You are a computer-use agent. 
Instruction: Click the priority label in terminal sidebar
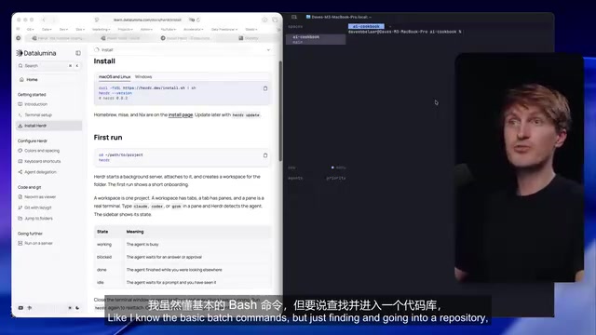tap(336, 178)
